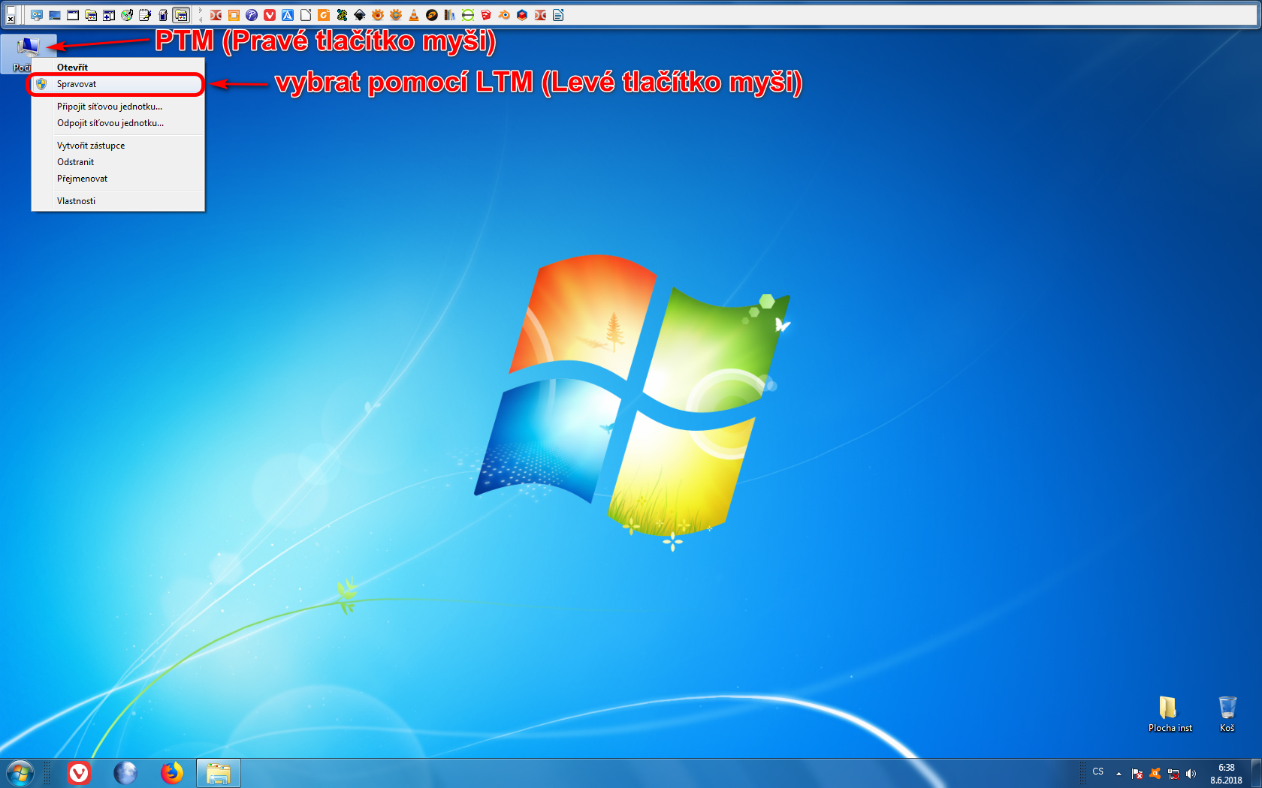Open the Avast tray icon
The width and height of the screenshot is (1262, 788).
coord(1155,773)
